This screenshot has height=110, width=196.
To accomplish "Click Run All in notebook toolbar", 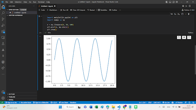I will point(64,10).
